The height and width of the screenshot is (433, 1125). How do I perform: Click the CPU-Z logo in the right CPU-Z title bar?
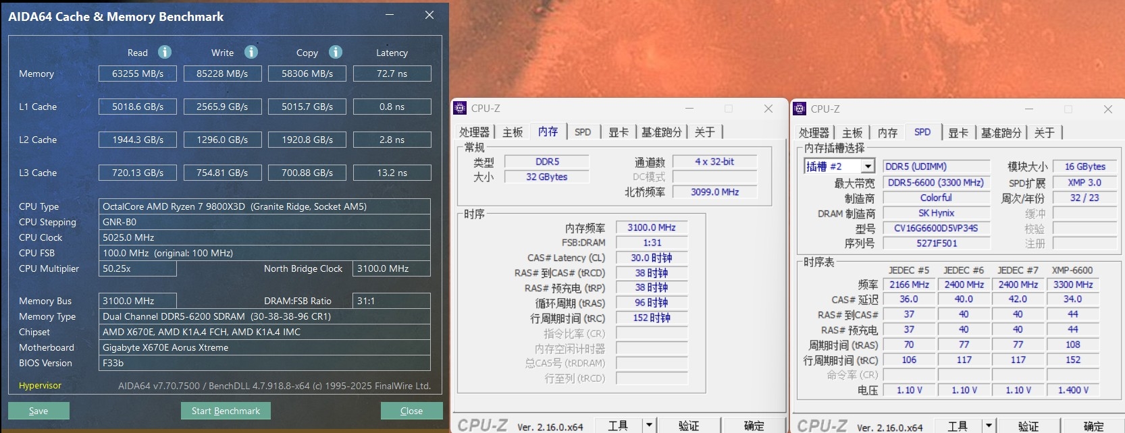[x=800, y=109]
